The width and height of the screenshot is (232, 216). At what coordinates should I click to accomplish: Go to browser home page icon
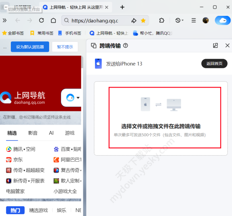tap(53, 20)
